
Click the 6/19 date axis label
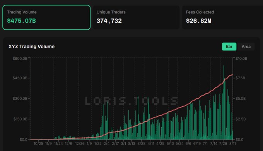(197, 144)
